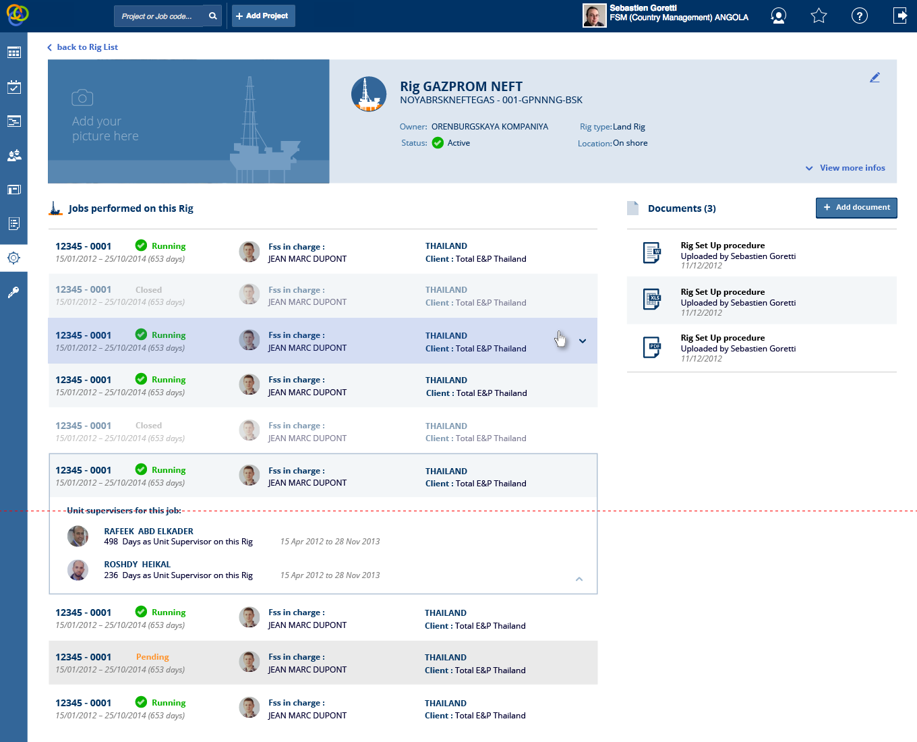This screenshot has width=917, height=742.
Task: Collapse the unit supervisors panel chevron
Action: tap(579, 579)
